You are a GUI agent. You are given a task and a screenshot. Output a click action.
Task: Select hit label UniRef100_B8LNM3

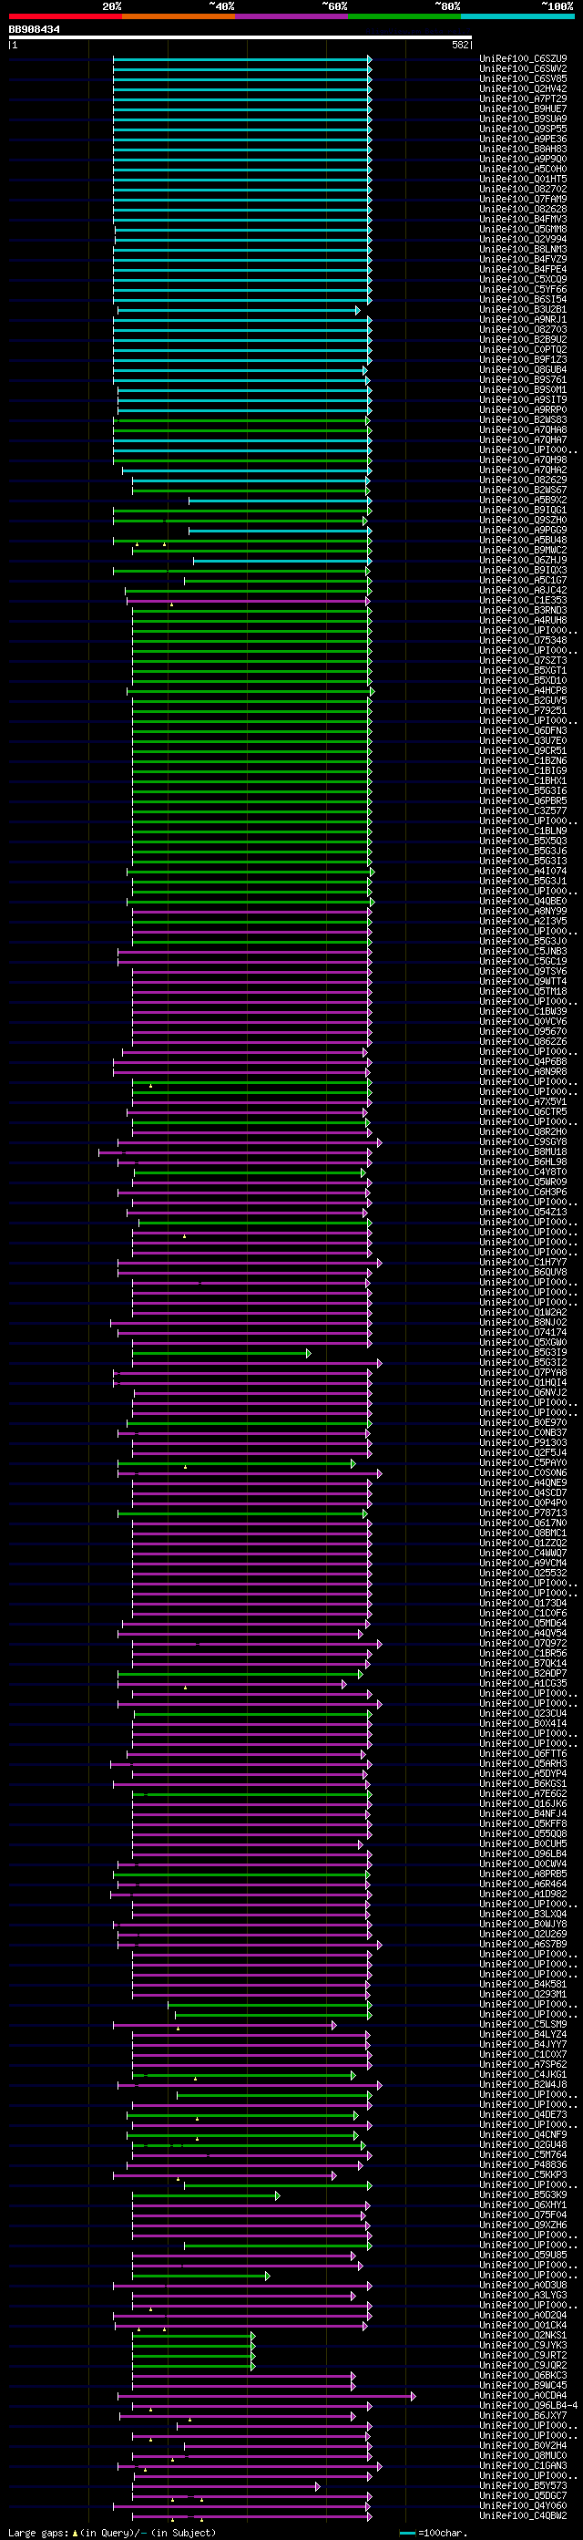523,250
